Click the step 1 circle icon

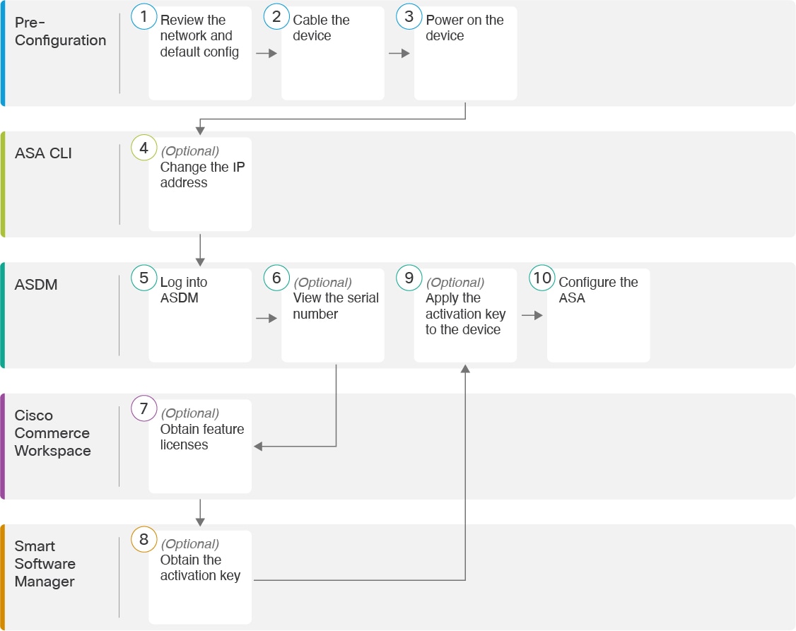point(144,16)
